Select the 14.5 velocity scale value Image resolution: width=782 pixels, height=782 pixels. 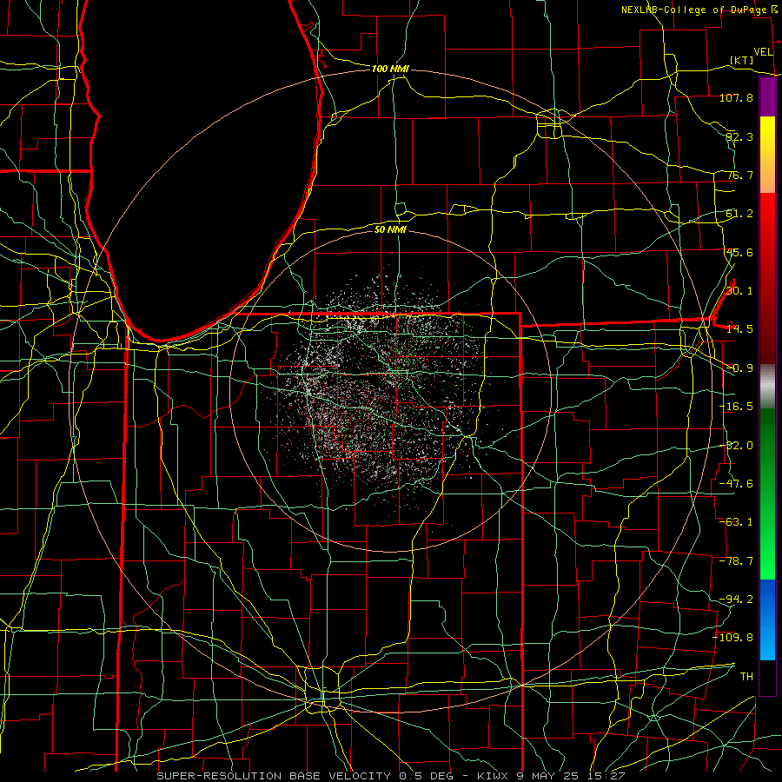(x=739, y=329)
